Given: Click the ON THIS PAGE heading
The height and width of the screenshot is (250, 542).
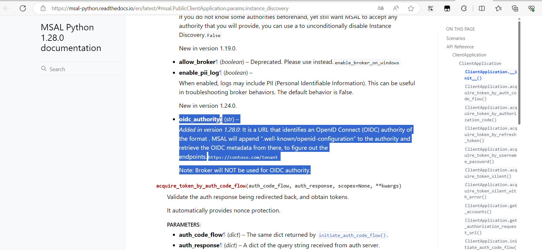Looking at the screenshot, I should pos(460,29).
